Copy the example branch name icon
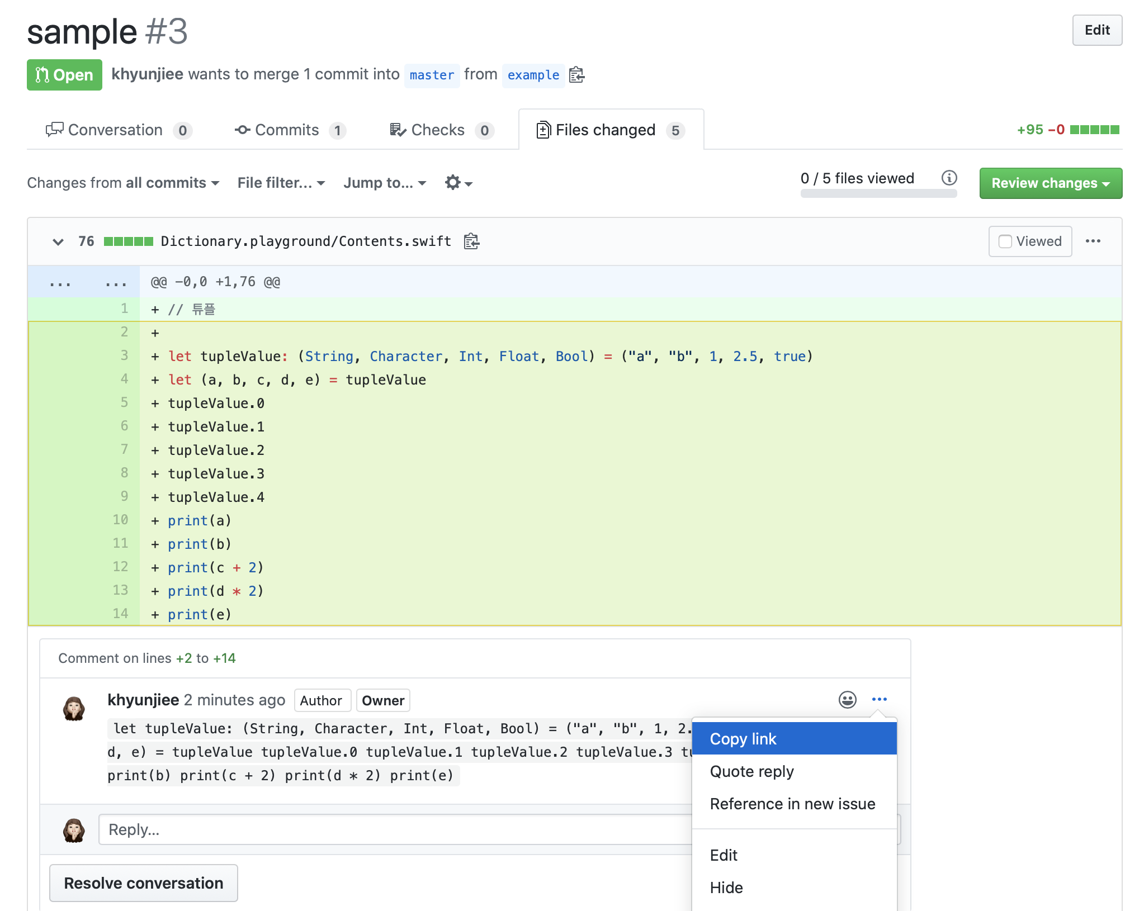 [x=576, y=75]
